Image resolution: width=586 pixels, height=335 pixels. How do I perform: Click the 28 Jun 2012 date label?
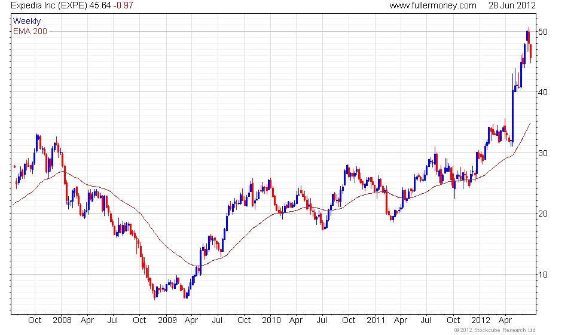pyautogui.click(x=512, y=5)
